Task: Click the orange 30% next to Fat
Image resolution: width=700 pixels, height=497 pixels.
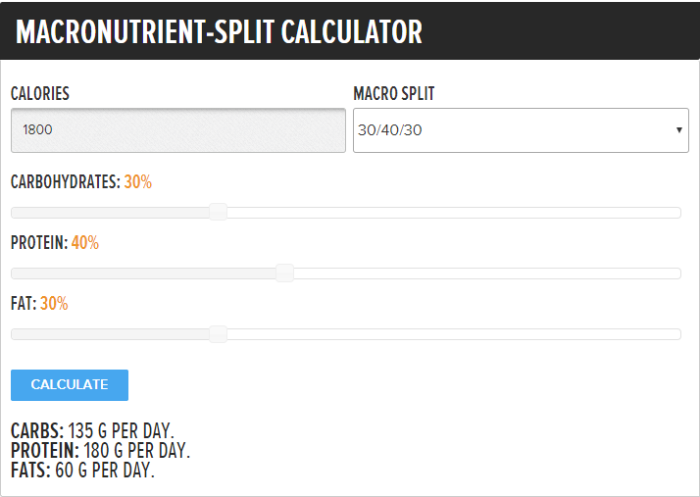Action: tap(54, 304)
